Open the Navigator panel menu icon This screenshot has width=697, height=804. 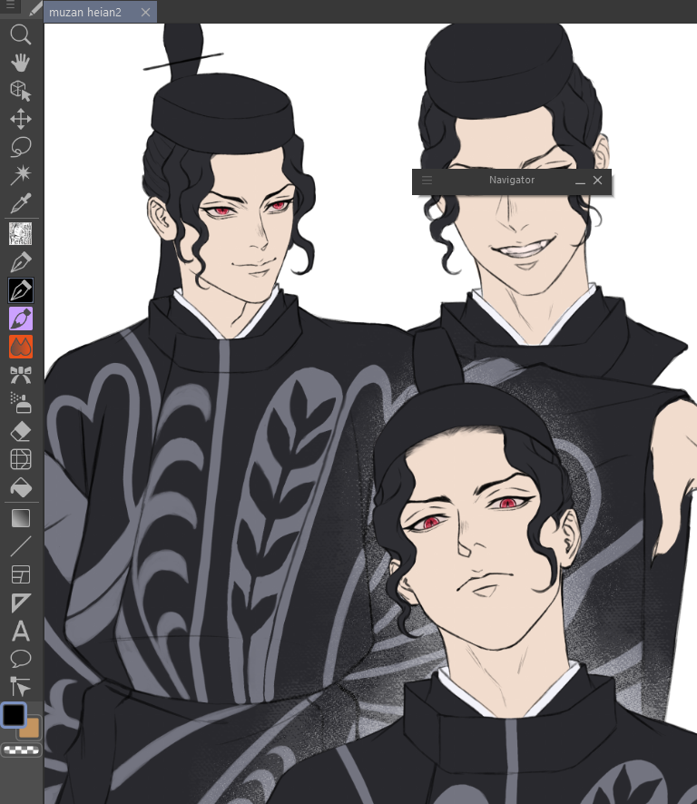[427, 180]
